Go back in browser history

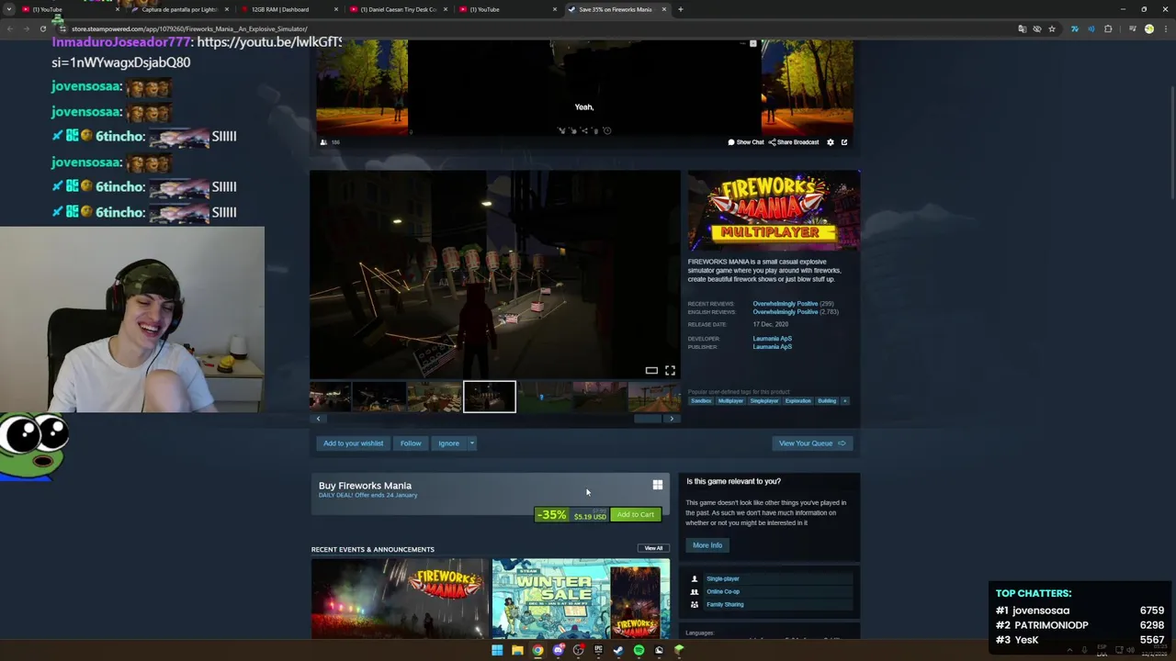(9, 28)
